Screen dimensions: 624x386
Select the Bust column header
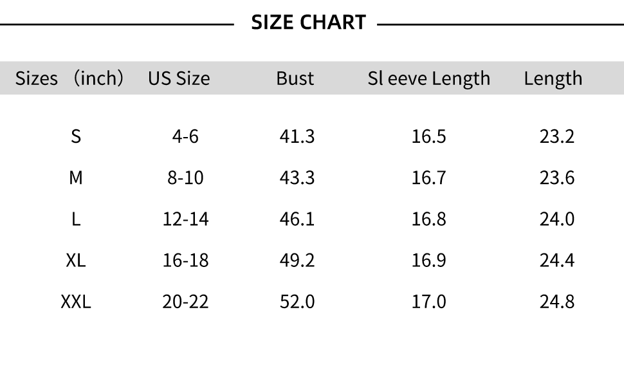point(295,78)
